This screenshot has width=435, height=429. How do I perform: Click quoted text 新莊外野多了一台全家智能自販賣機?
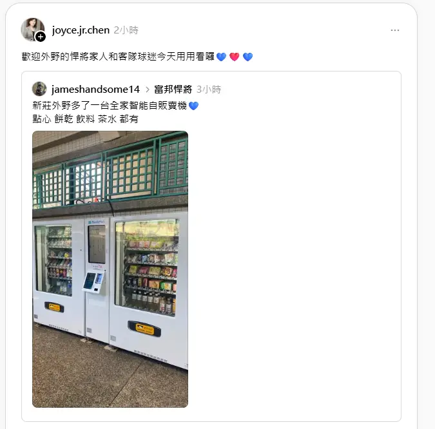(110, 106)
